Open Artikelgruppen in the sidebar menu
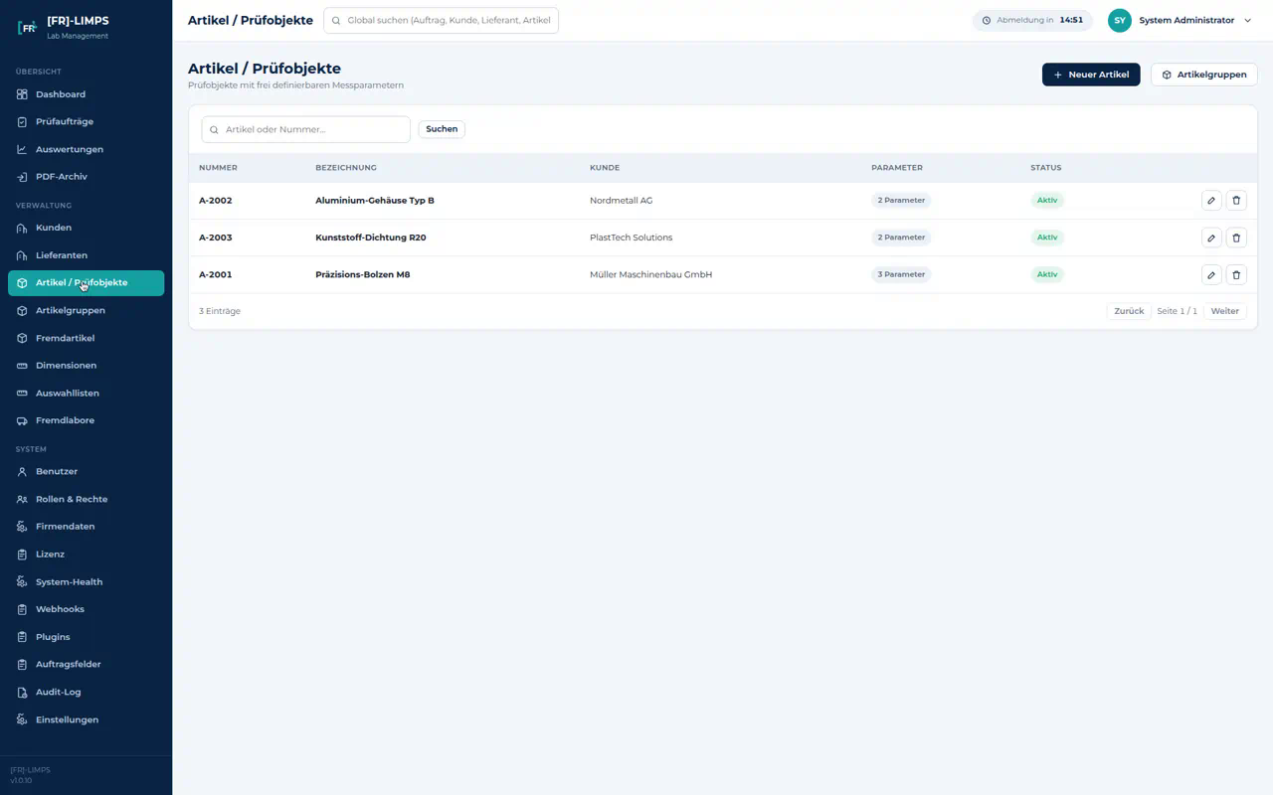 [86, 310]
